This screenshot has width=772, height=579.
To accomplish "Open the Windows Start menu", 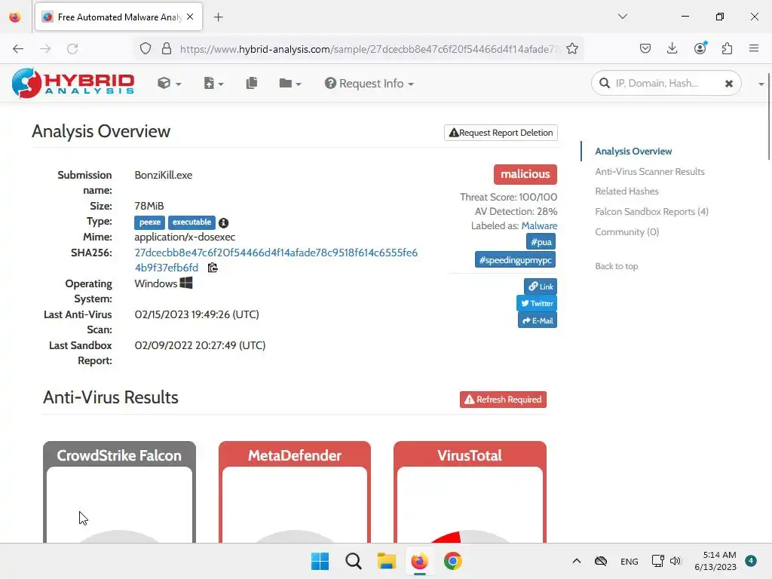I will click(x=320, y=561).
